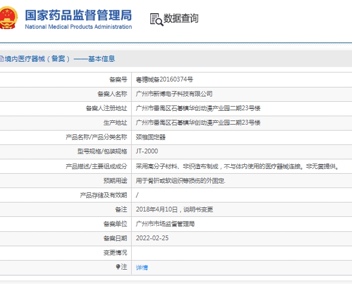Click the 产品描述/主要组成成分 label

96,167
